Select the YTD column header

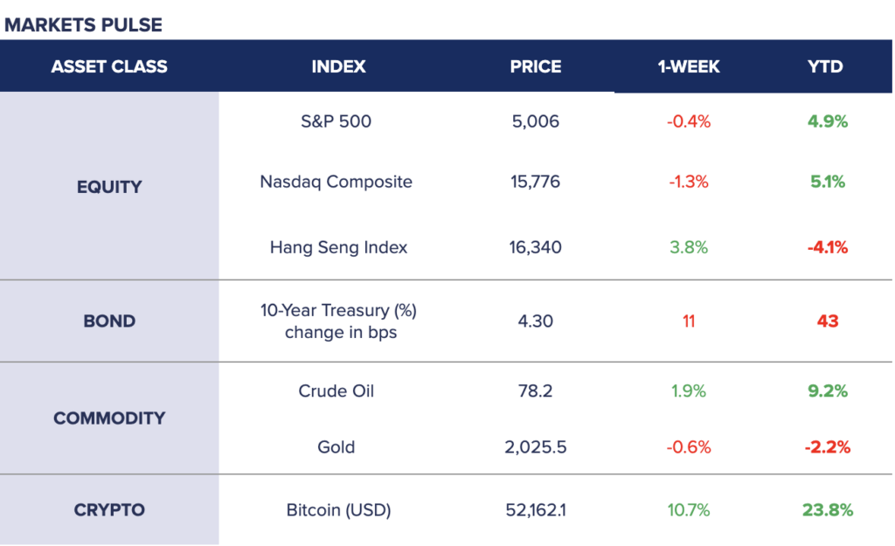coord(826,66)
